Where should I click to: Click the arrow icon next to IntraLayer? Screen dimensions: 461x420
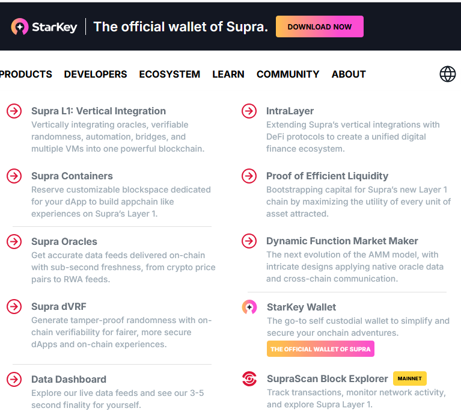(x=249, y=111)
